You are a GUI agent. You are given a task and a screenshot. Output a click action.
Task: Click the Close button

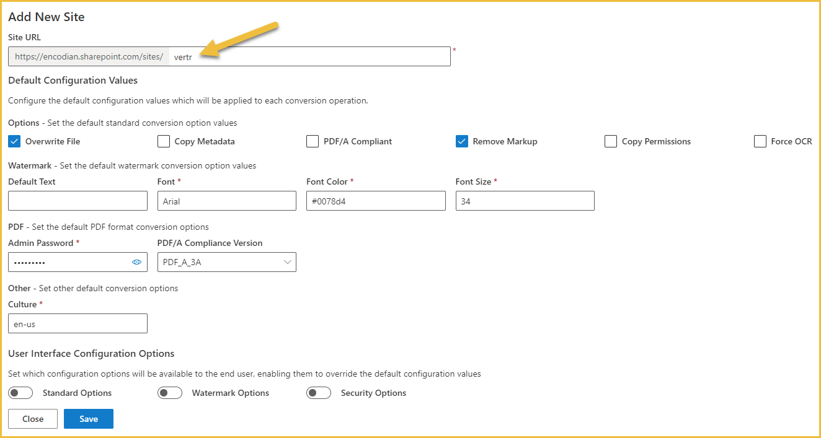click(x=33, y=419)
